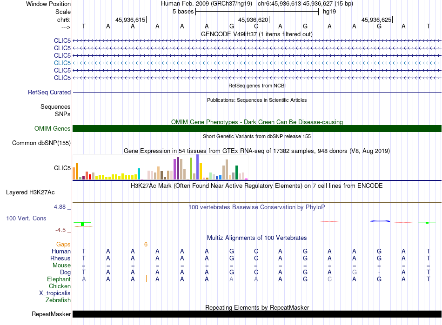Click the tallest blue-violet bar in GTEx chart
The height and width of the screenshot is (325, 442).
point(198,167)
